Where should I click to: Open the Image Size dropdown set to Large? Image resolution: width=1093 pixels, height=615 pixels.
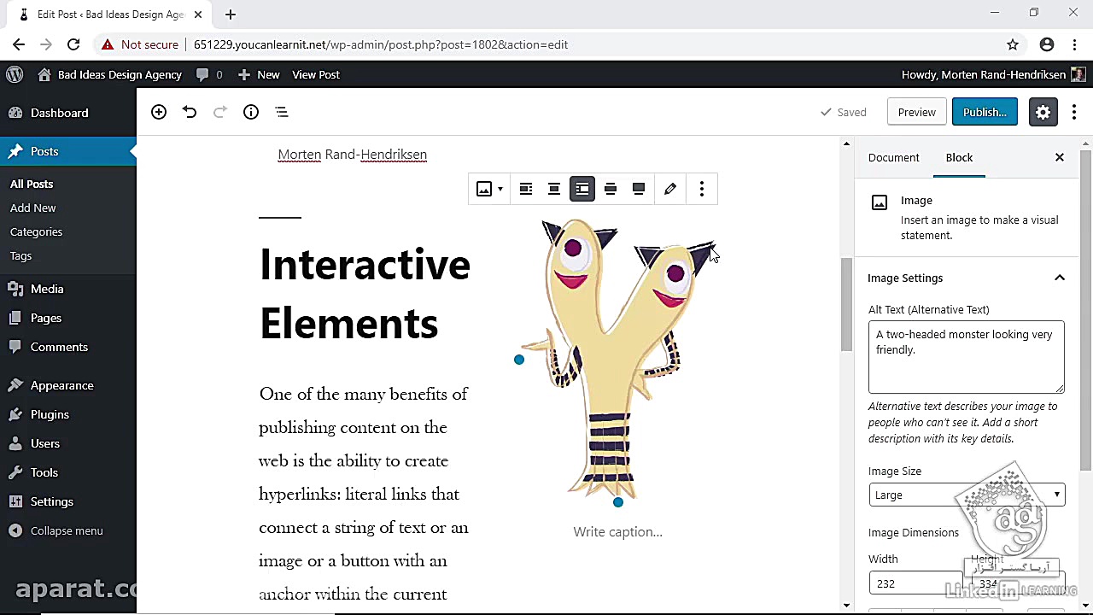point(967,495)
